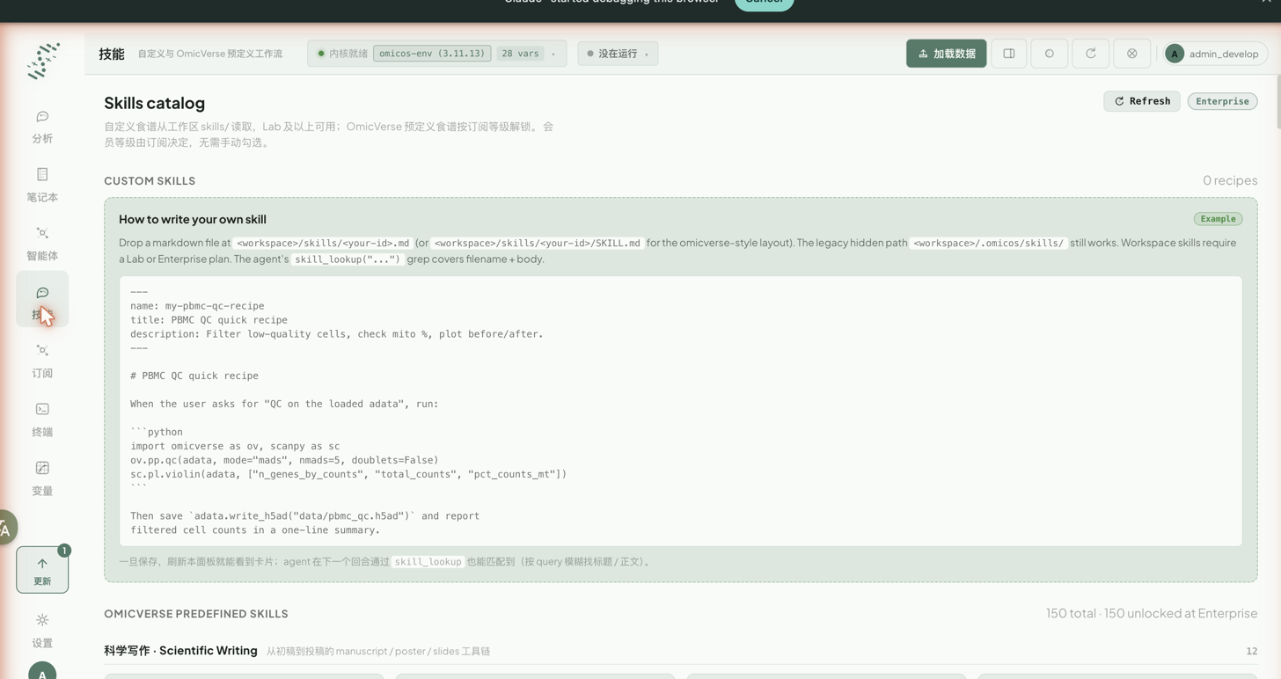Click the OmicVerse logo at top left

(x=42, y=60)
